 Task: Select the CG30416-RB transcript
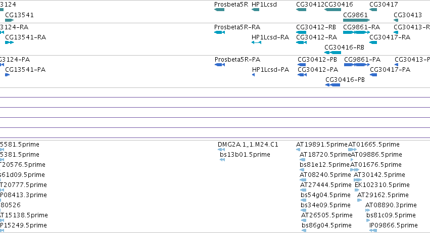(332, 53)
